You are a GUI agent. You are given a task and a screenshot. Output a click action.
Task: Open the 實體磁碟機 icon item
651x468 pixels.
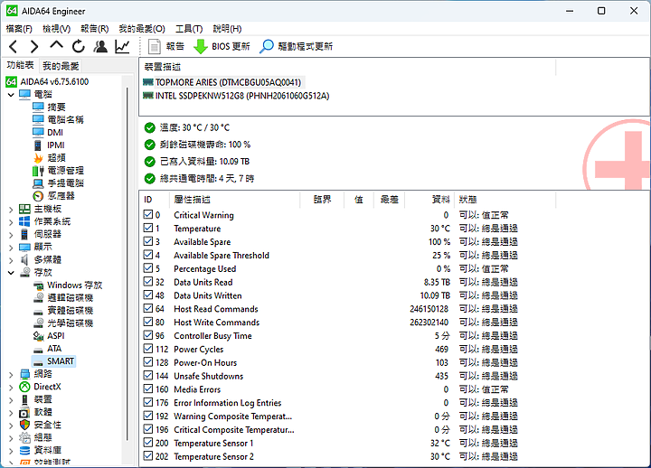[39, 311]
